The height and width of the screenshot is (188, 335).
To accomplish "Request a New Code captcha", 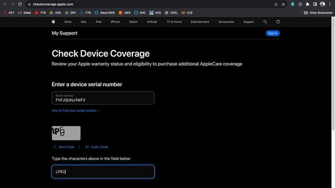I will pos(64,147).
